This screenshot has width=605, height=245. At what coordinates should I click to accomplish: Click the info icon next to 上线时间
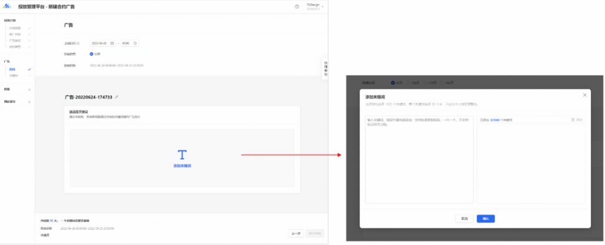click(78, 43)
